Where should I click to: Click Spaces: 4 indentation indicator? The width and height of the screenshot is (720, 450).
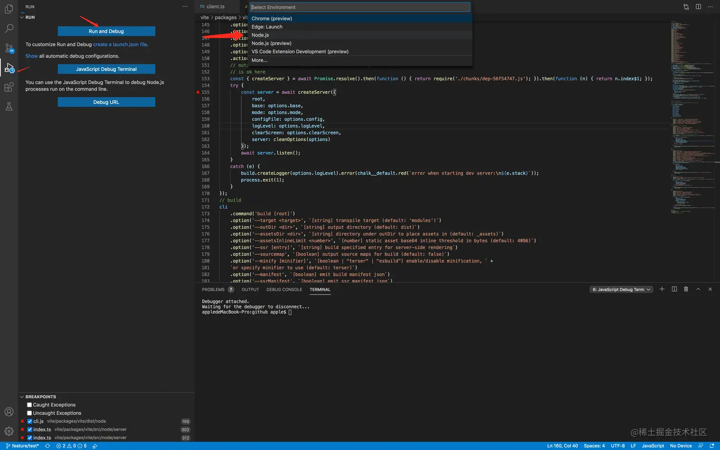click(x=594, y=446)
